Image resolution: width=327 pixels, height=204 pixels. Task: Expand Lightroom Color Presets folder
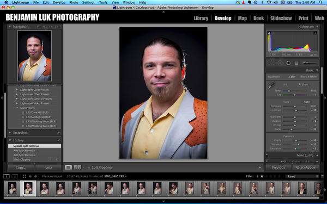coord(17,90)
